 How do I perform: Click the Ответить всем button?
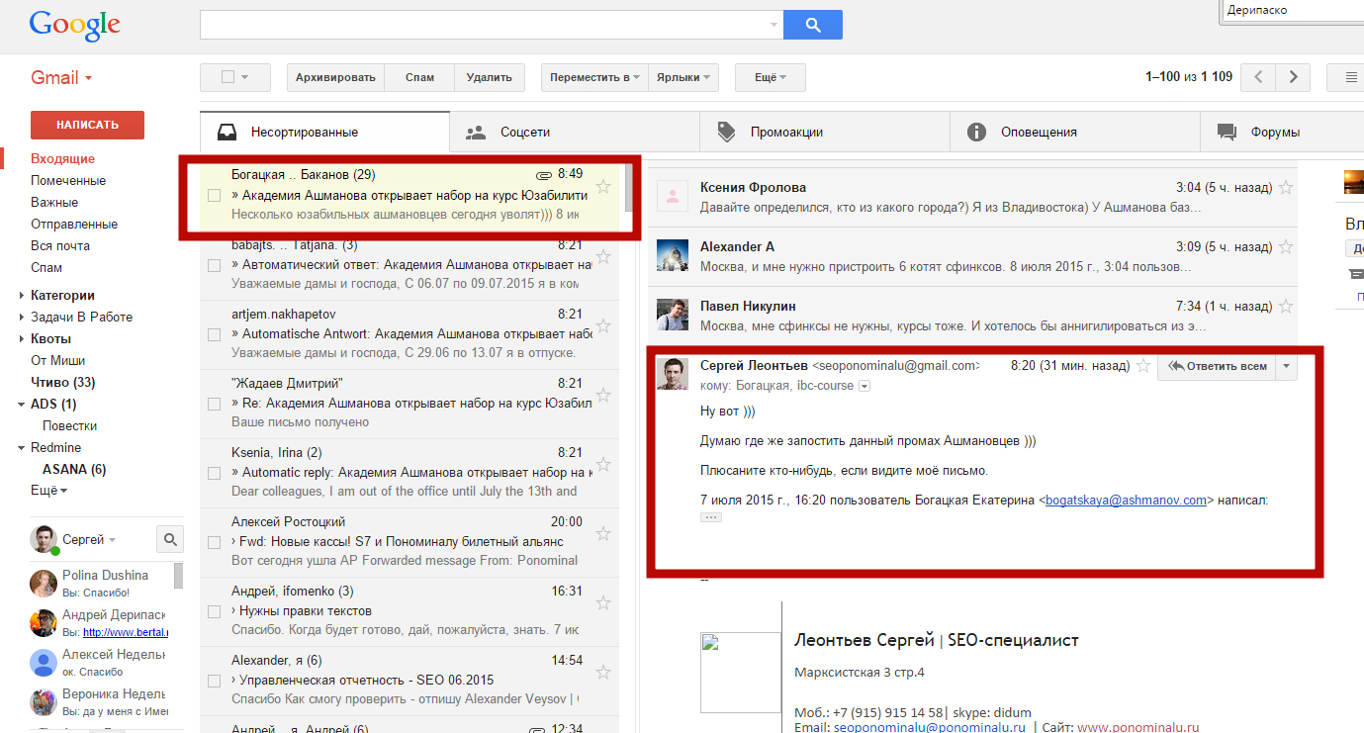[x=1217, y=366]
